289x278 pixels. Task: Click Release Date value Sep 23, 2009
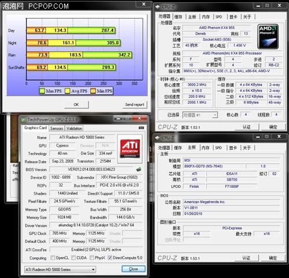[62, 161]
